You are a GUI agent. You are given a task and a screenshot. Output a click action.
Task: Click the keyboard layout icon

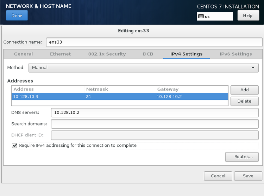coord(201,16)
